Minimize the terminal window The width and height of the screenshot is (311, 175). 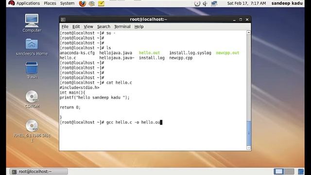pos(234,19)
